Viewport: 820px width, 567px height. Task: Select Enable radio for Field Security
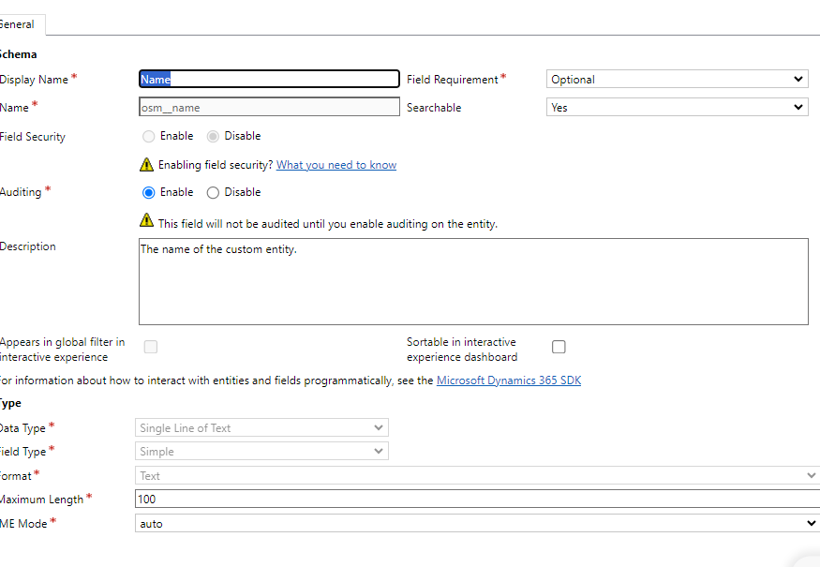tap(149, 137)
